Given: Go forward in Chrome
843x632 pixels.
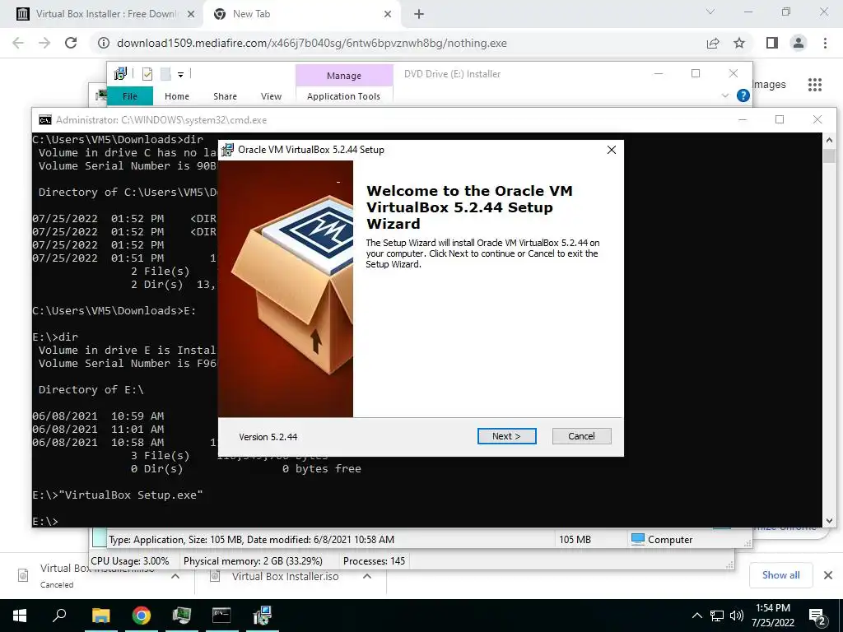Looking at the screenshot, I should point(44,43).
